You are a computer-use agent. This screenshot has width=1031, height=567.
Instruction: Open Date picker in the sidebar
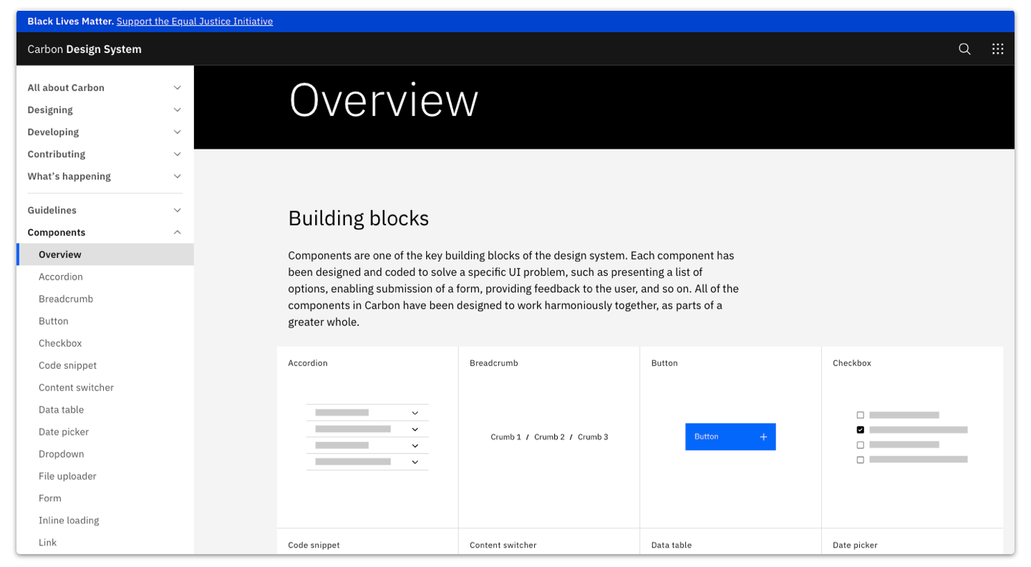coord(105,432)
